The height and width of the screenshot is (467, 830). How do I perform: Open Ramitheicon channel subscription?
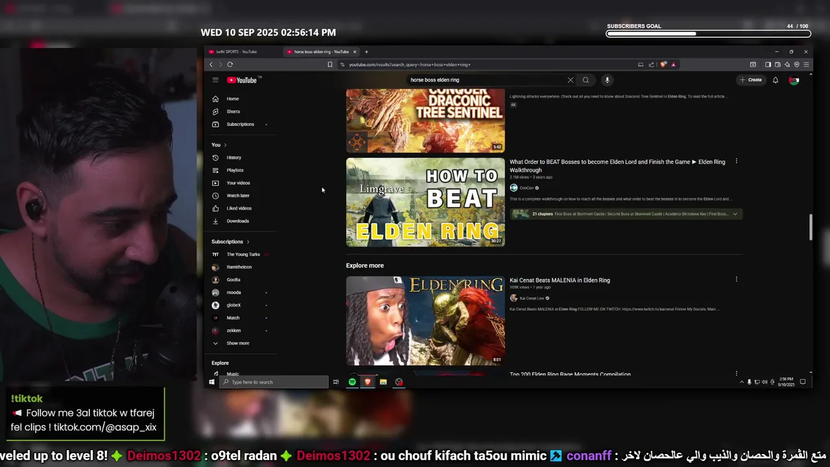point(240,267)
